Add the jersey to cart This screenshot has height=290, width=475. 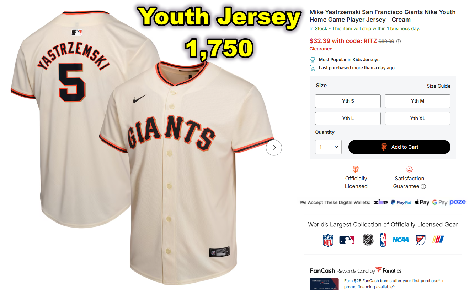coord(399,147)
